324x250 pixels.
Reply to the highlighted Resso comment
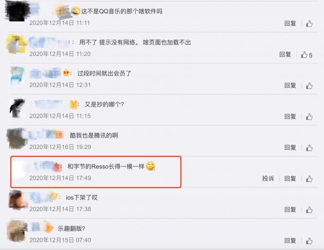pyautogui.click(x=290, y=179)
